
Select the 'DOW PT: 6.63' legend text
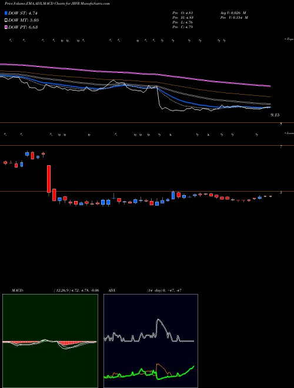(23, 28)
